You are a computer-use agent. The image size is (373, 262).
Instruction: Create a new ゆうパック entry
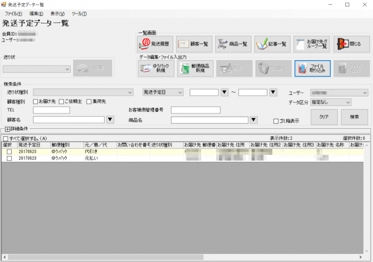pos(156,69)
